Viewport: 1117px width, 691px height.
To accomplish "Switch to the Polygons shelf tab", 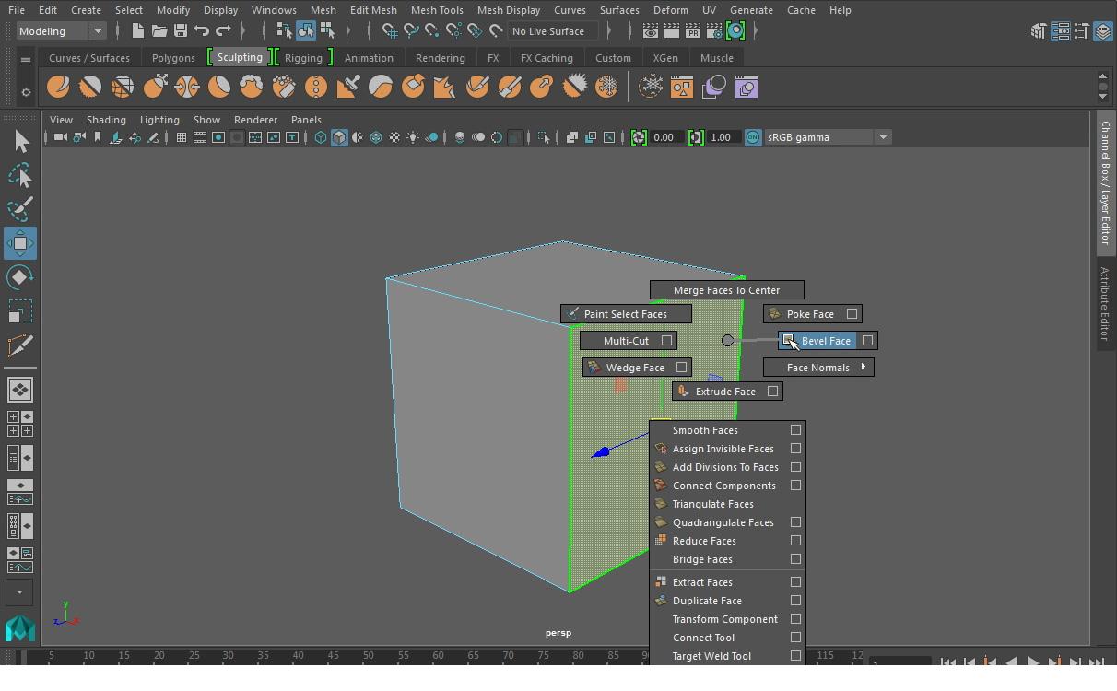I will pyautogui.click(x=173, y=58).
